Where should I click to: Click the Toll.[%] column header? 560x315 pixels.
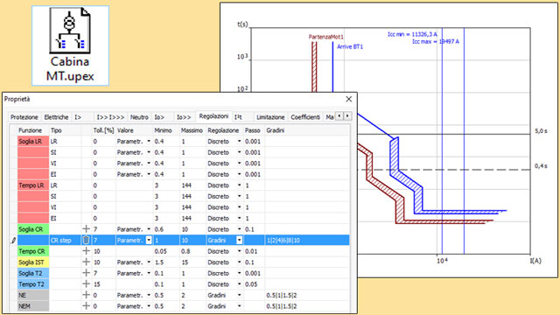point(103,130)
